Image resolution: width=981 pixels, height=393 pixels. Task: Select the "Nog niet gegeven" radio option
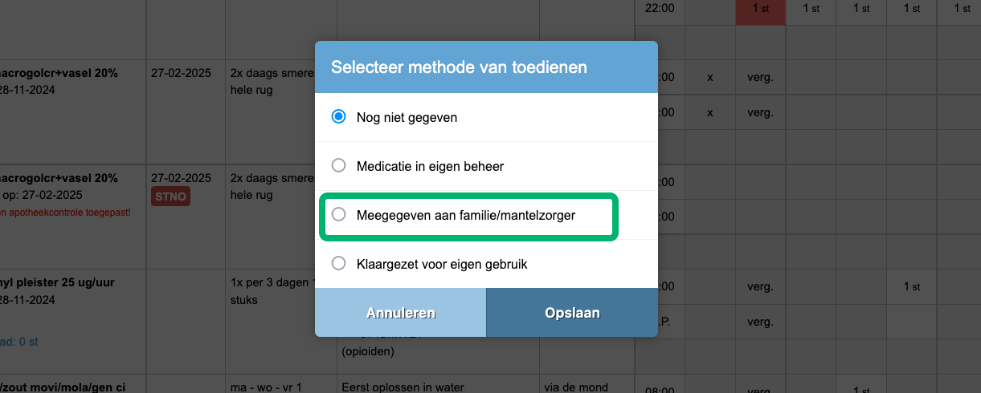[339, 117]
